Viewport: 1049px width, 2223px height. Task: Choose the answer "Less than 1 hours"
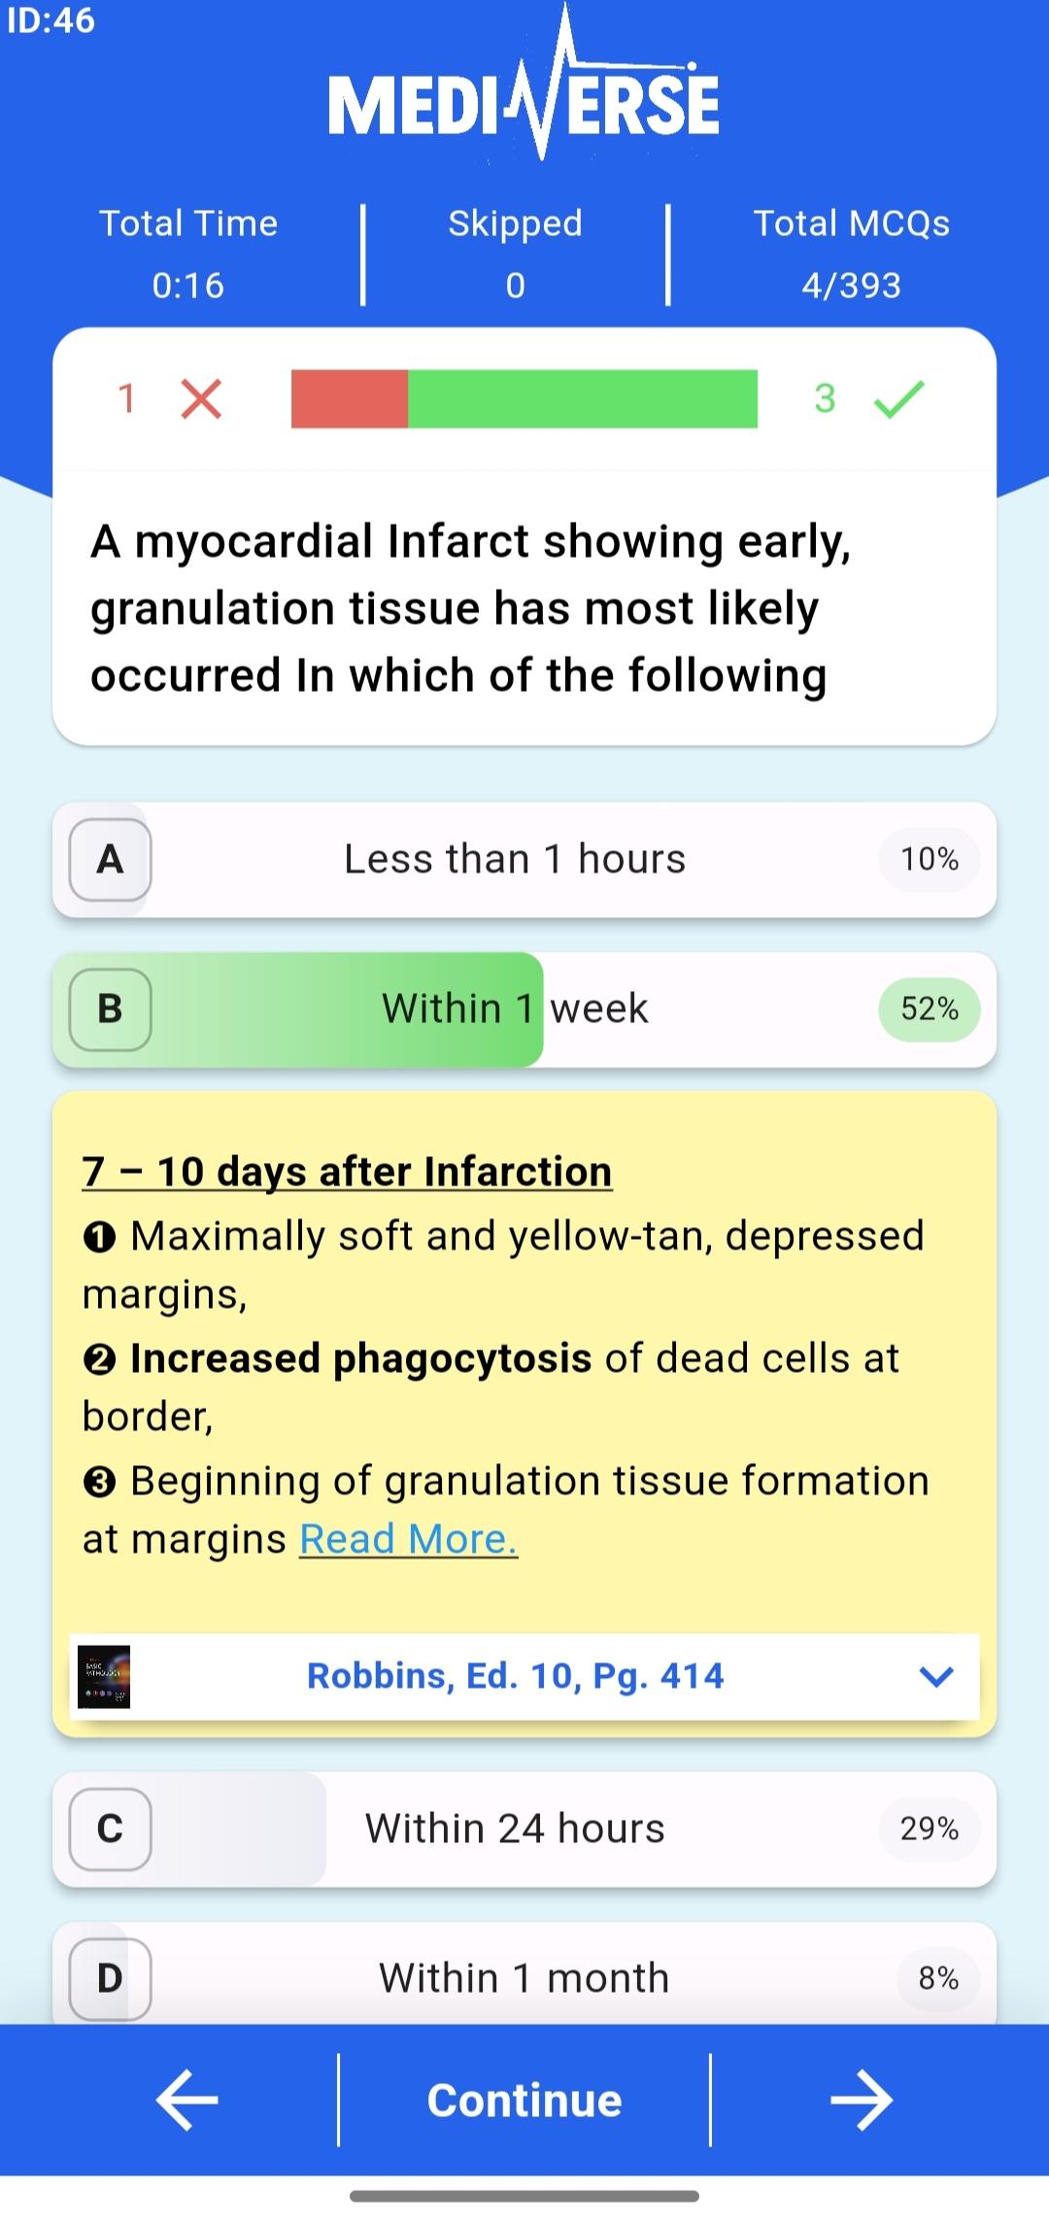pos(515,860)
